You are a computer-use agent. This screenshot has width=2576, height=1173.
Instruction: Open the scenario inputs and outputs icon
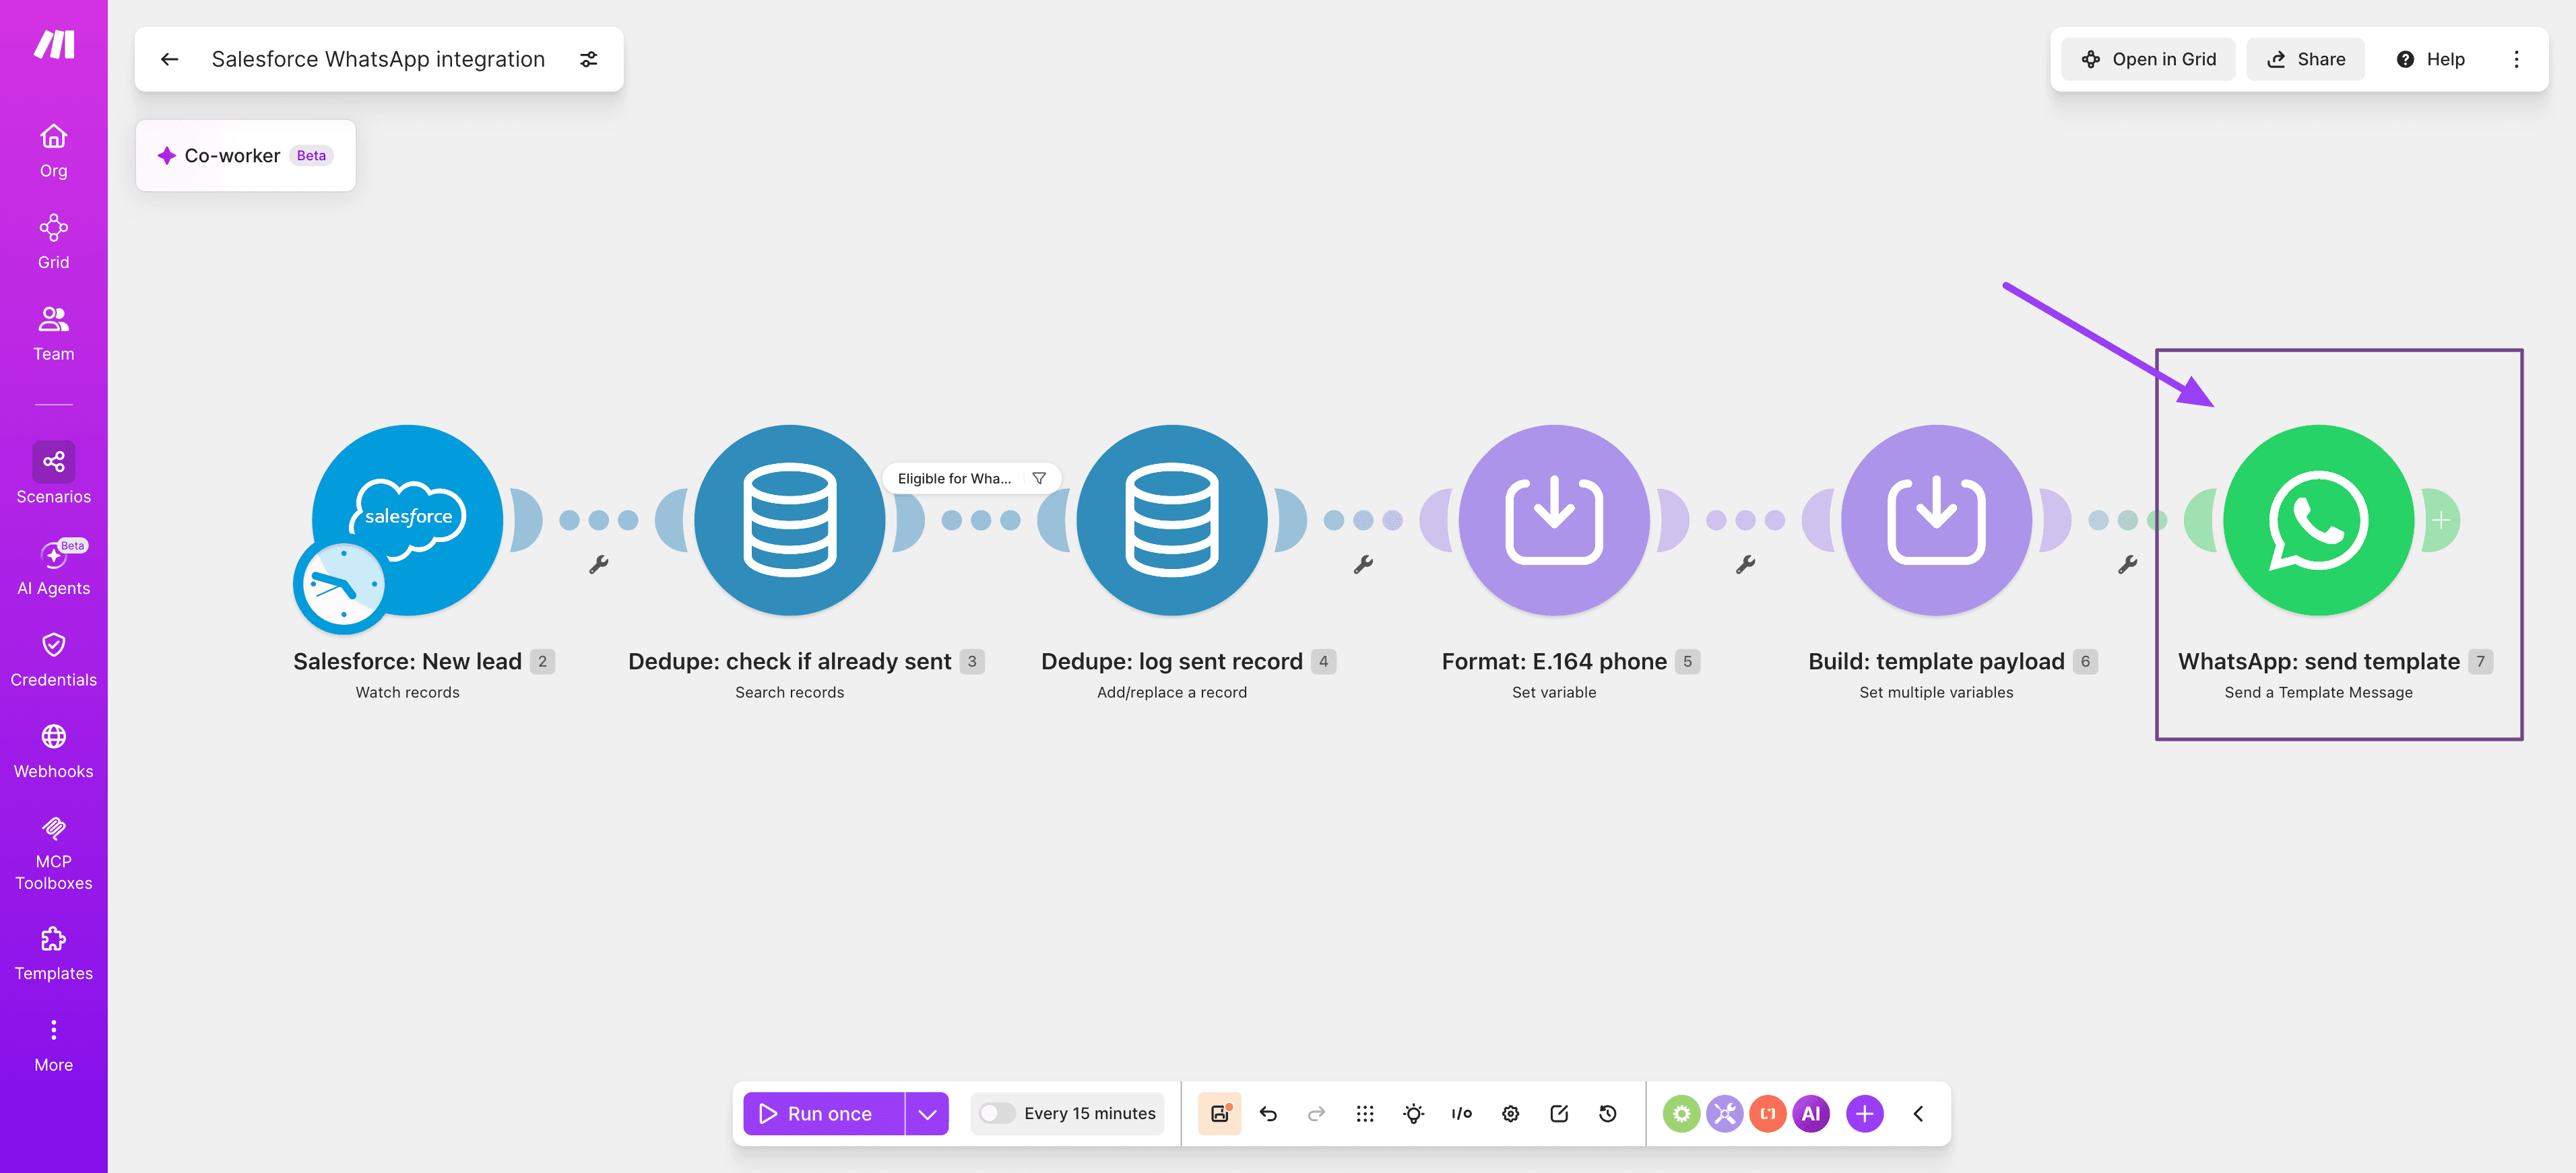[1462, 1113]
